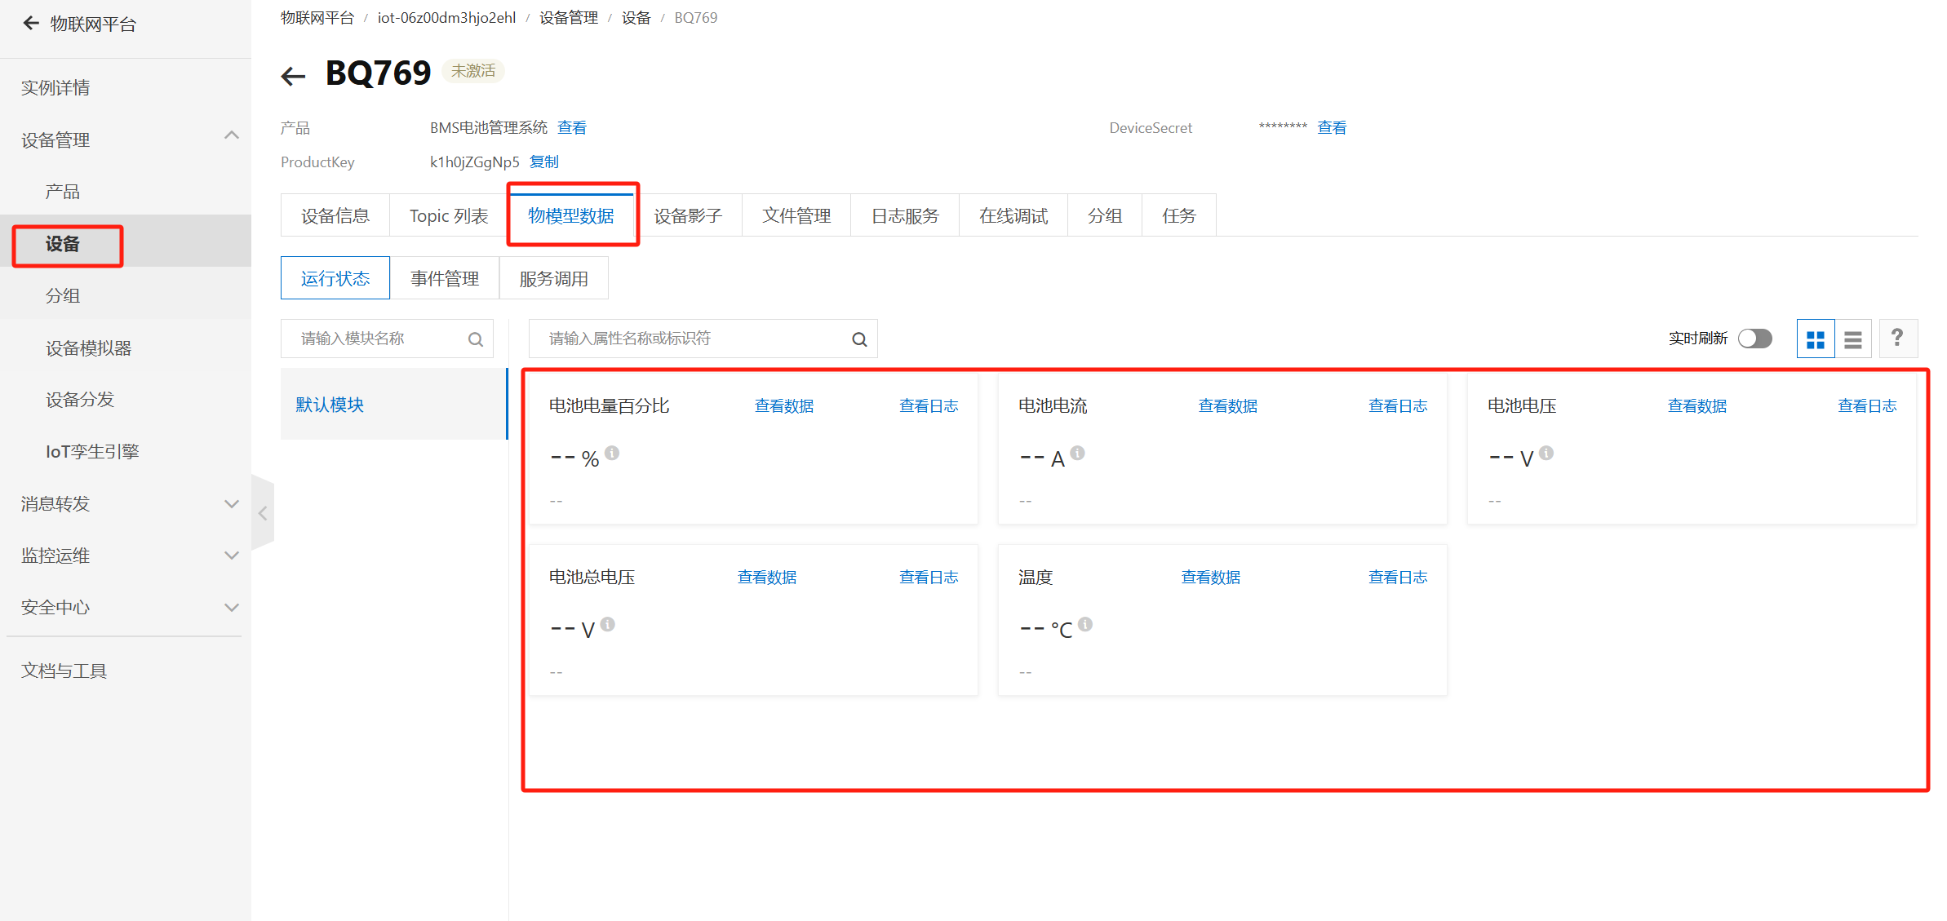The height and width of the screenshot is (921, 1947).
Task: Click the back arrow beside BQ769 title
Action: 293,76
